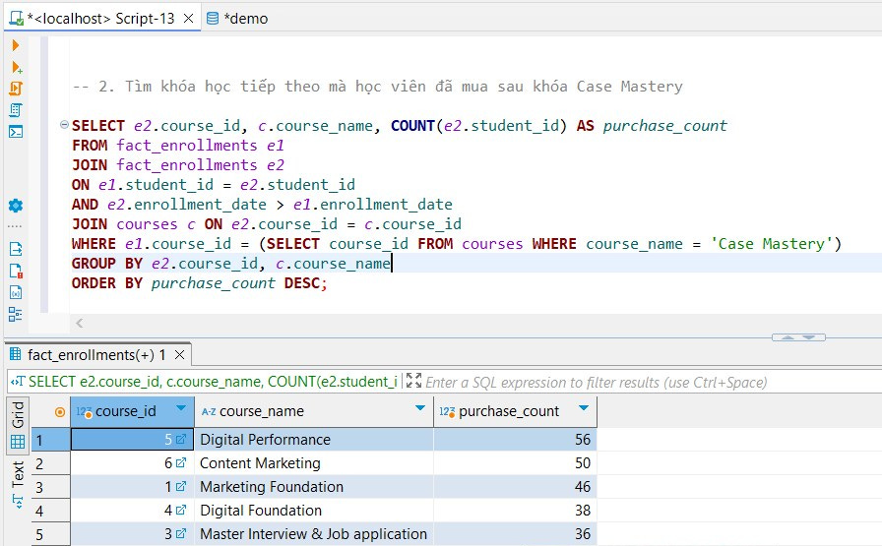This screenshot has width=882, height=546.
Task: Run SQL statement in new tab
Action: [15, 67]
